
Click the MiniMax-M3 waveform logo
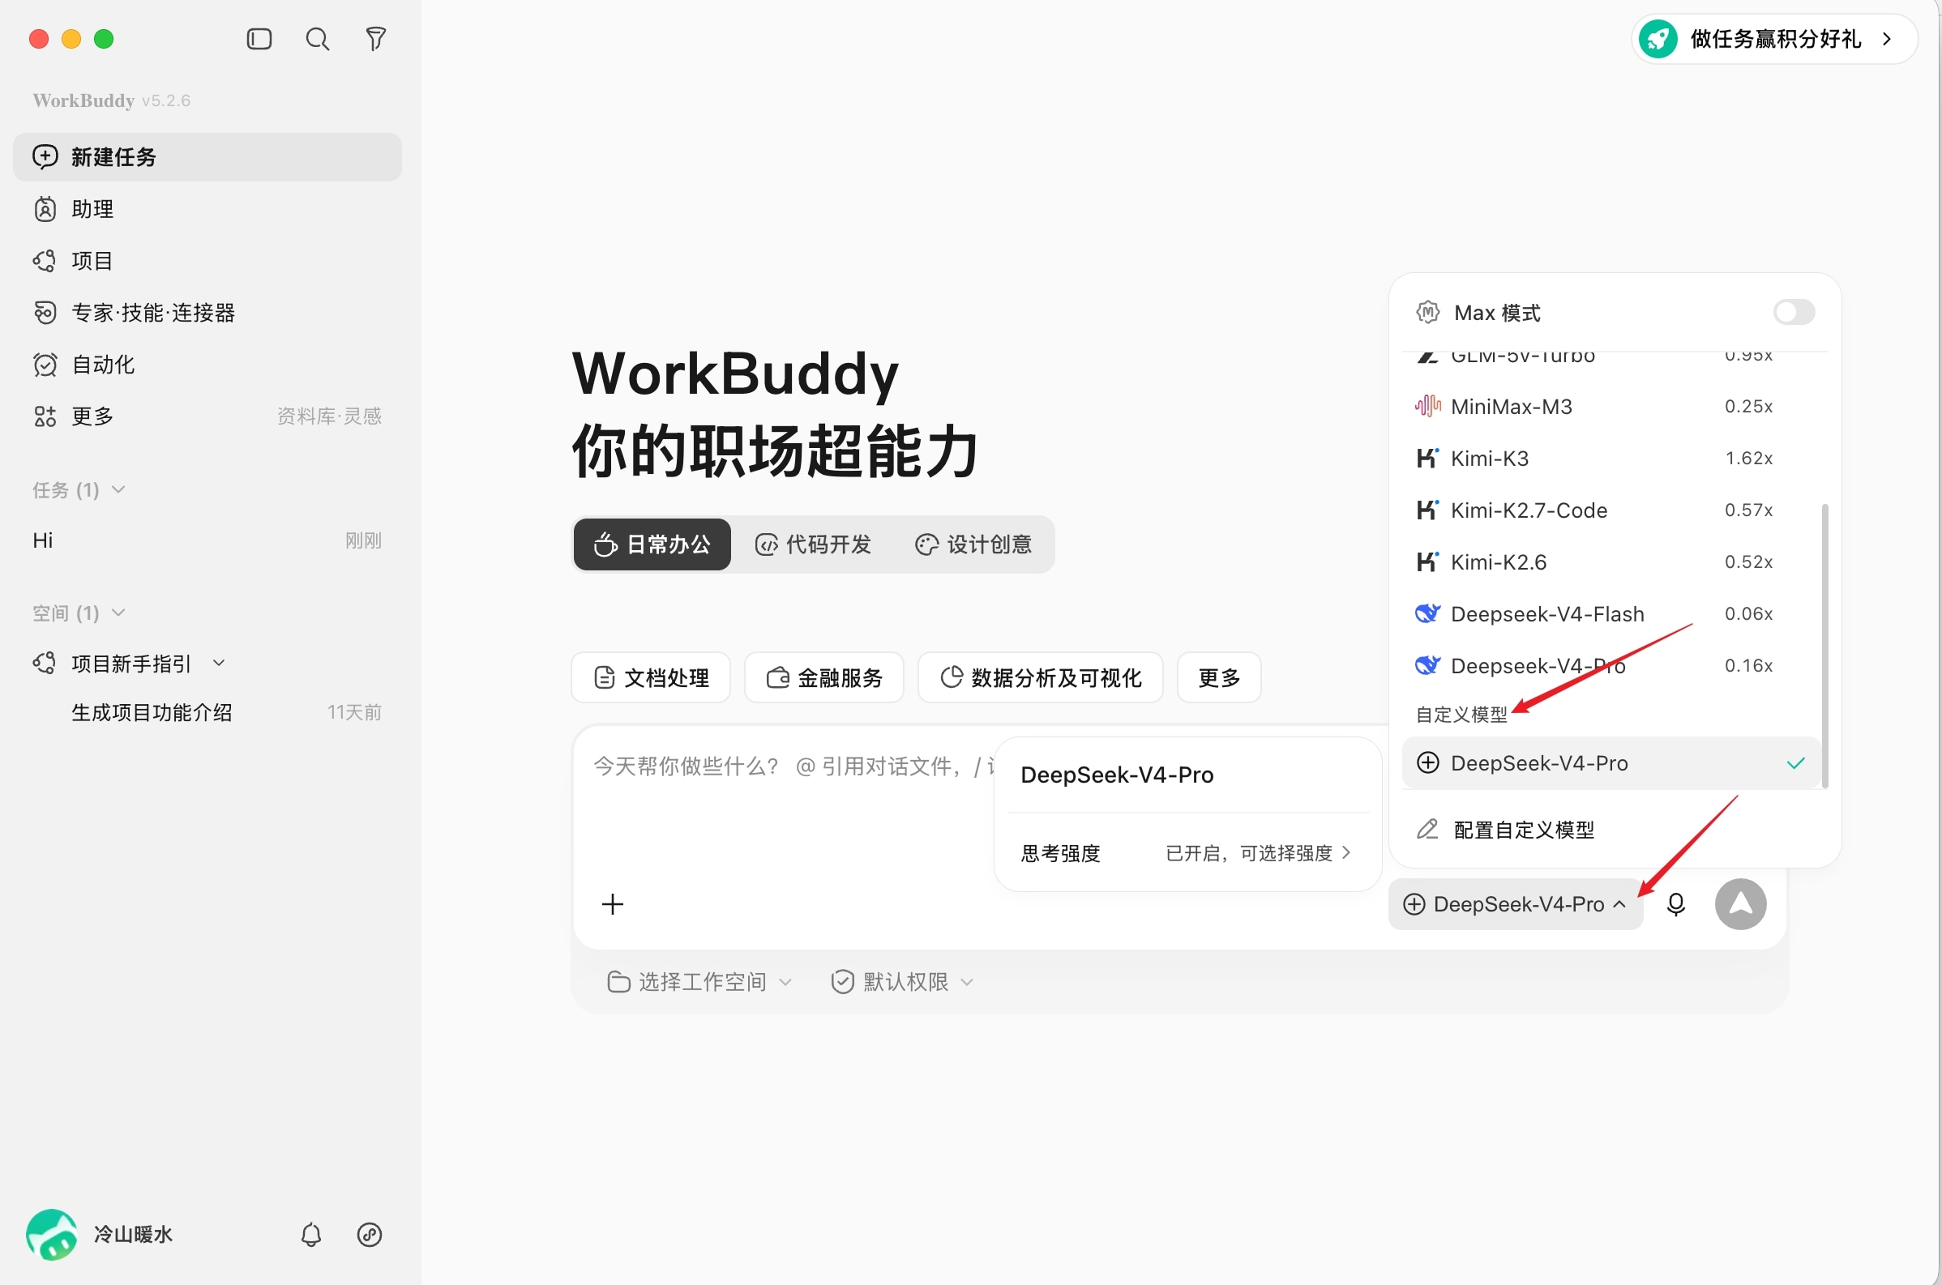[1427, 406]
